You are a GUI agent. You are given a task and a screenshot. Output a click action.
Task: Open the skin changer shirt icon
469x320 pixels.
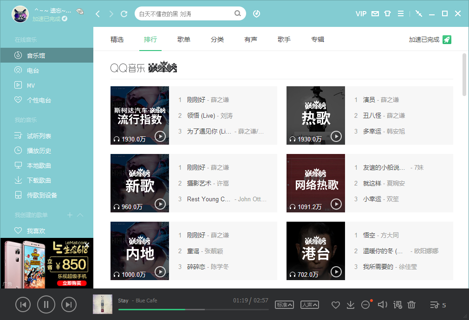388,14
